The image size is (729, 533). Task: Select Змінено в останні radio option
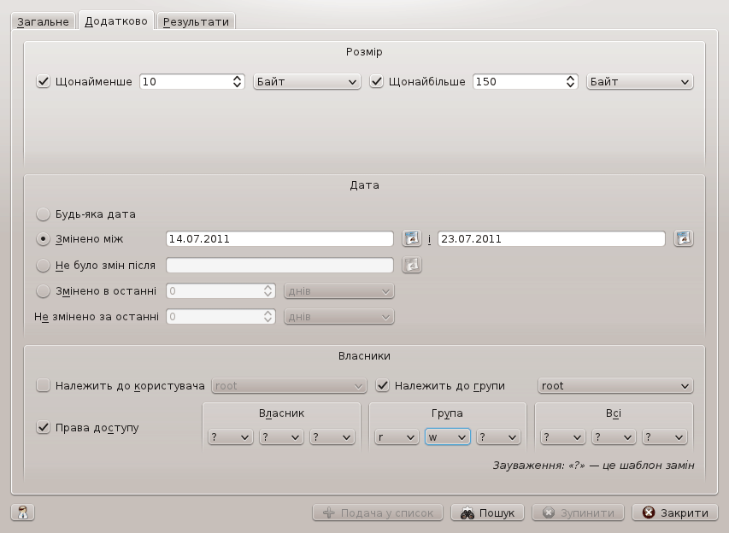43,291
